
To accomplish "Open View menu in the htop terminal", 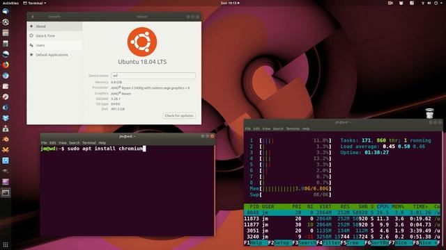I will click(266, 128).
